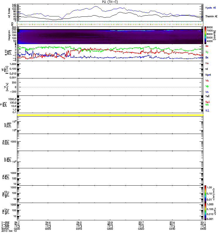
Task: Click the mV/m electric field color bar
Action: [205, 194]
